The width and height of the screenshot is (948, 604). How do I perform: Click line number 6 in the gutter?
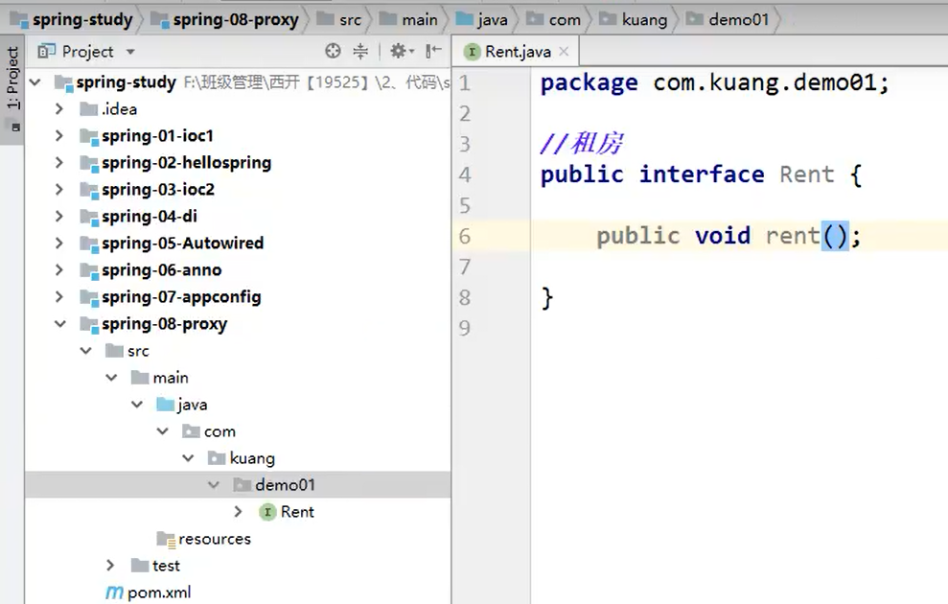[x=464, y=236]
